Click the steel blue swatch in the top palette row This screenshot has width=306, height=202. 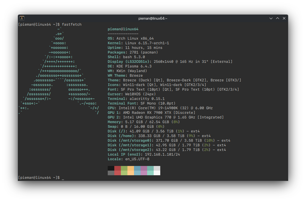(x=137, y=168)
